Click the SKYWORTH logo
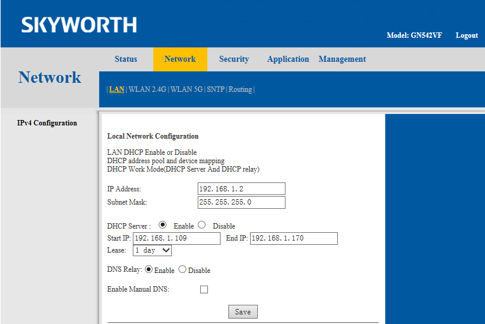This screenshot has width=485, height=324. coord(79,25)
